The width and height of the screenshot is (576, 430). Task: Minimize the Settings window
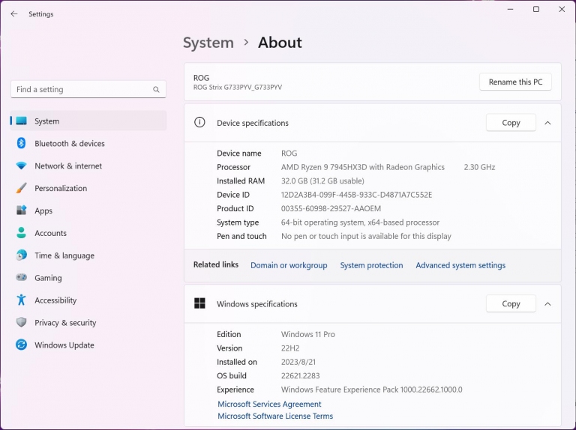pyautogui.click(x=510, y=9)
